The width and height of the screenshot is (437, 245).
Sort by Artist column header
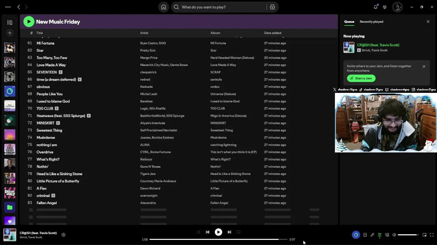tap(144, 33)
